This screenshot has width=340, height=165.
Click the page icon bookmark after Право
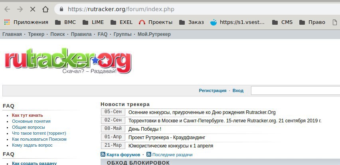tap(335, 22)
